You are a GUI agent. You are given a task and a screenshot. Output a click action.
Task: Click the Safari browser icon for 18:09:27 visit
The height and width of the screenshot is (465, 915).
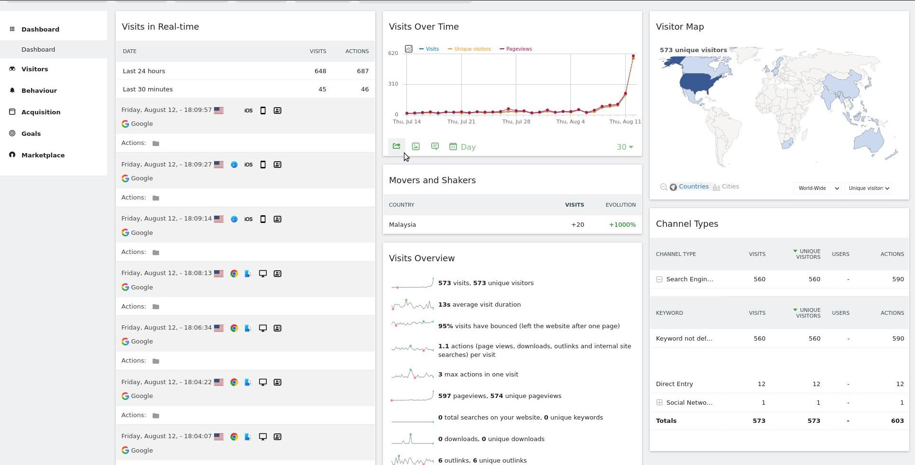click(x=234, y=165)
